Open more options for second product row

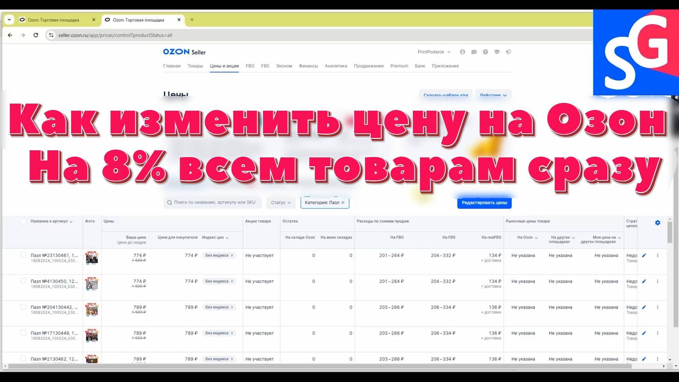pyautogui.click(x=657, y=281)
